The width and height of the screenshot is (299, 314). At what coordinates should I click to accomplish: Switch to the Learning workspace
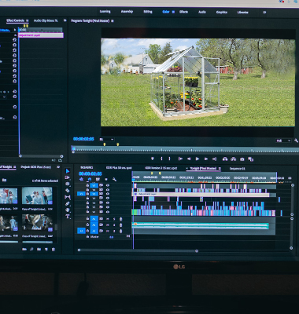(x=105, y=12)
